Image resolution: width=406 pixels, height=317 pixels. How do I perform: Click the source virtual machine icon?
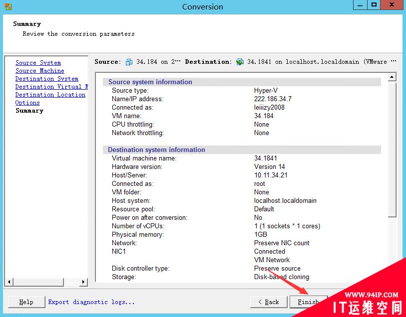point(129,62)
